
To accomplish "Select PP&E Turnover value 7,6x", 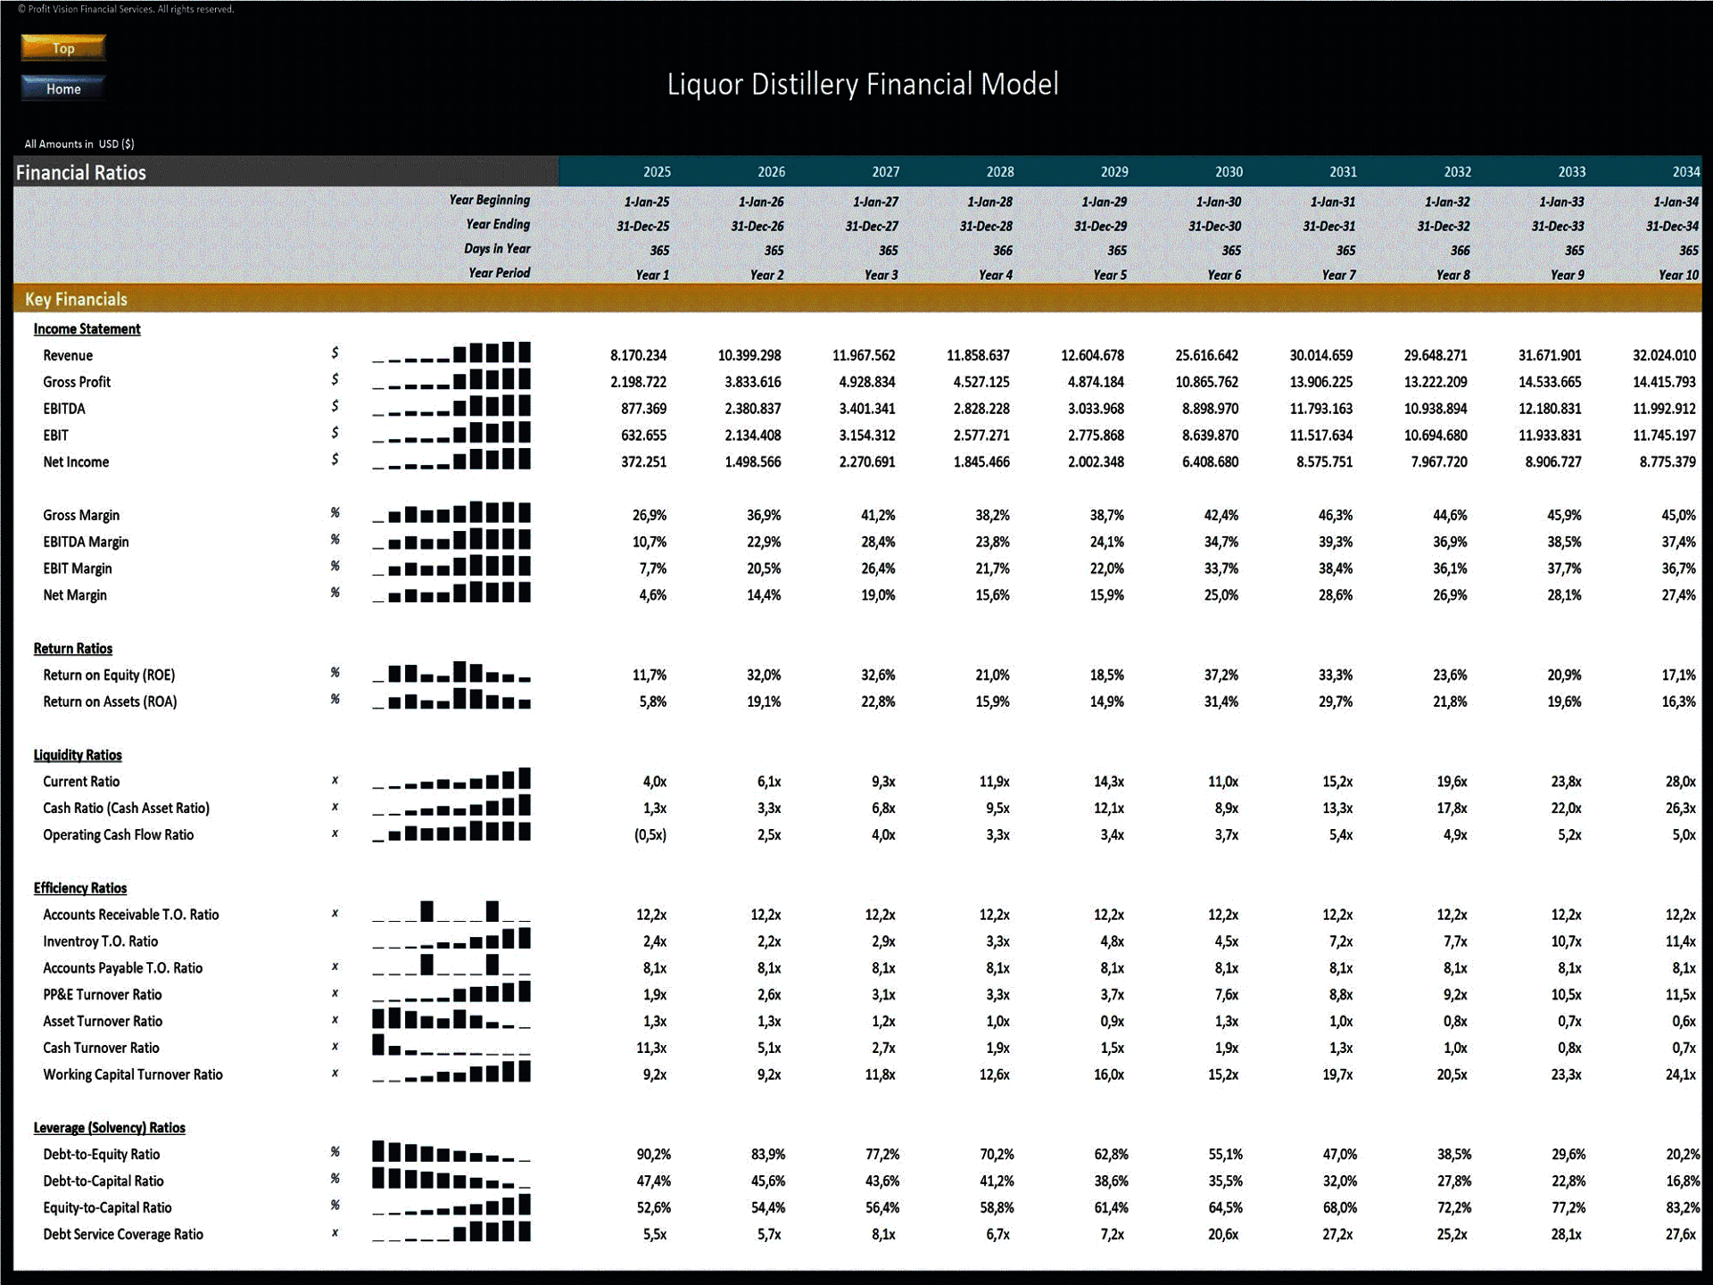I will [x=1226, y=995].
